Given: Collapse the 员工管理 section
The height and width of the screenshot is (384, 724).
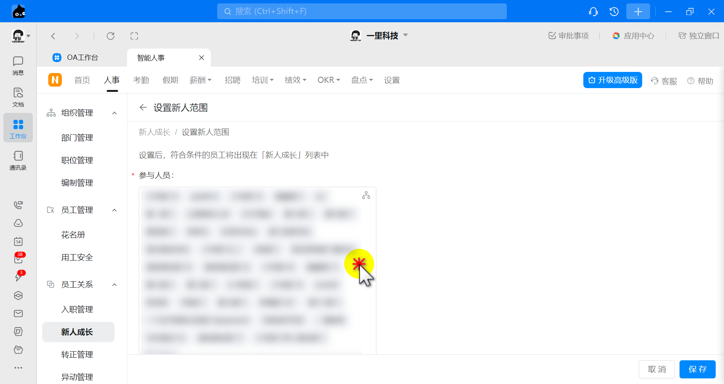Looking at the screenshot, I should click(115, 210).
